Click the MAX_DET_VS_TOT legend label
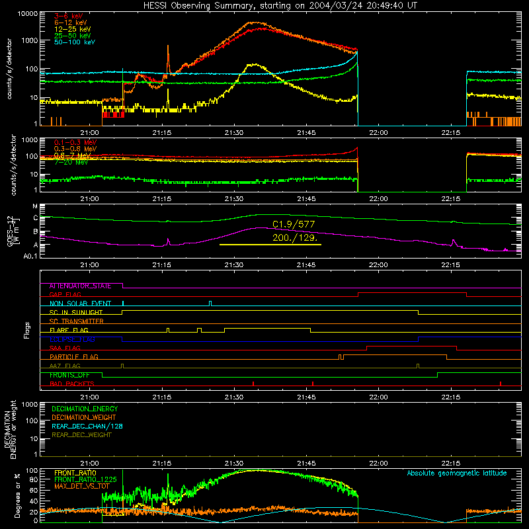The width and height of the screenshot is (529, 529). (81, 486)
